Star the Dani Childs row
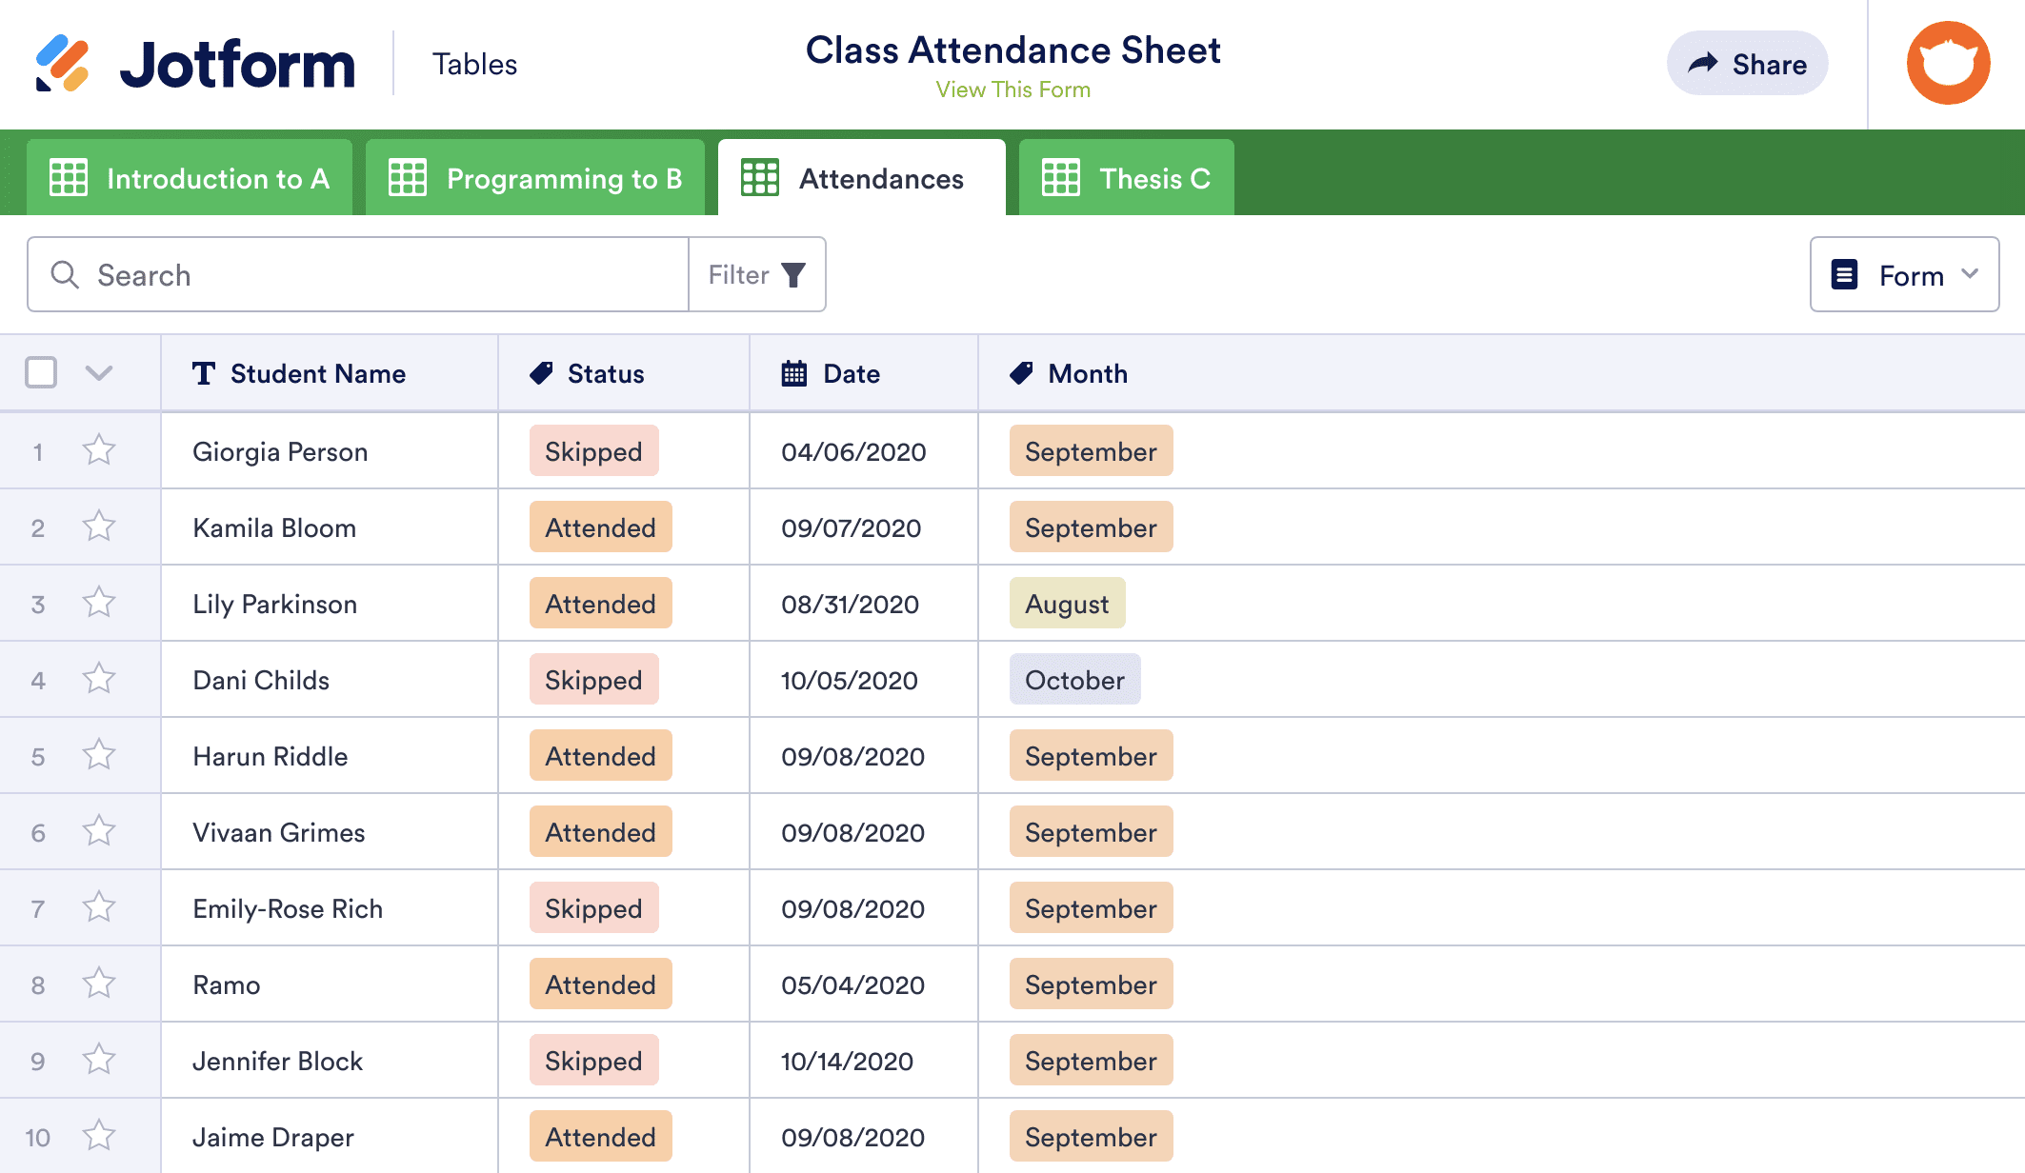This screenshot has height=1173, width=2025. 99,679
